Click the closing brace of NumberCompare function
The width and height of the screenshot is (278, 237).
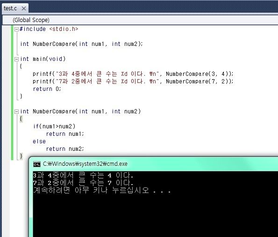(21, 156)
